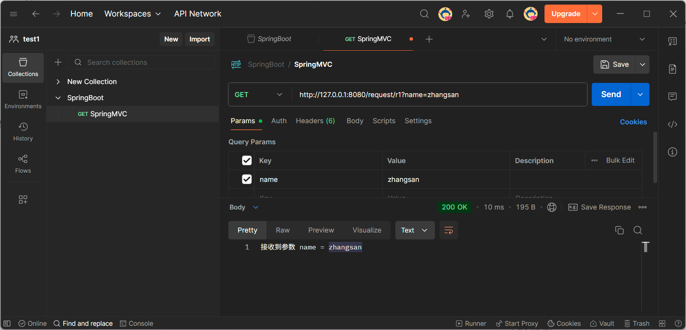
Task: Click the Import button
Action: pyautogui.click(x=200, y=39)
